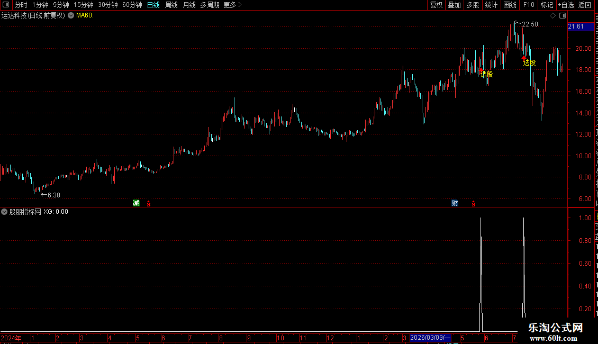Click the 20.00 price axis label
The height and width of the screenshot is (344, 598).
(584, 49)
